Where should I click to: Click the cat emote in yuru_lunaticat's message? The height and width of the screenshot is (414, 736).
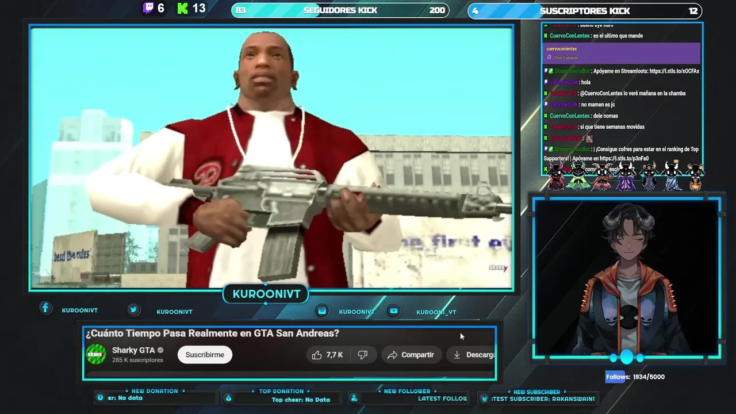589,139
